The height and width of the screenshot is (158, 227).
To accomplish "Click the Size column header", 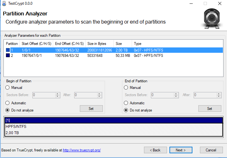I will point(123,44).
